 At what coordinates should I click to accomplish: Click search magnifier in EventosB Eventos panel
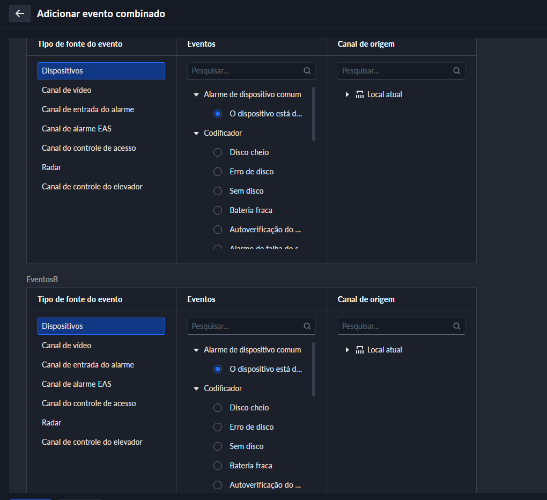(307, 326)
